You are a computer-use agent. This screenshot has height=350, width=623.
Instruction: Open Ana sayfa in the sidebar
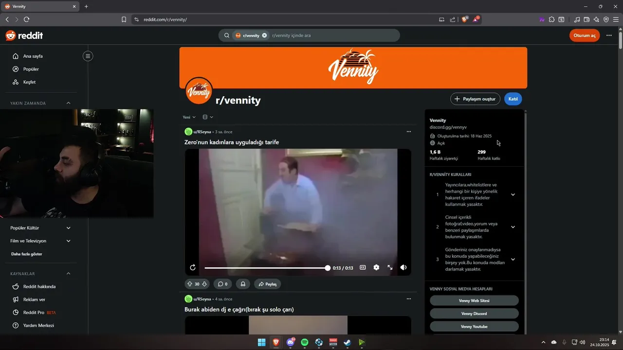pos(33,56)
